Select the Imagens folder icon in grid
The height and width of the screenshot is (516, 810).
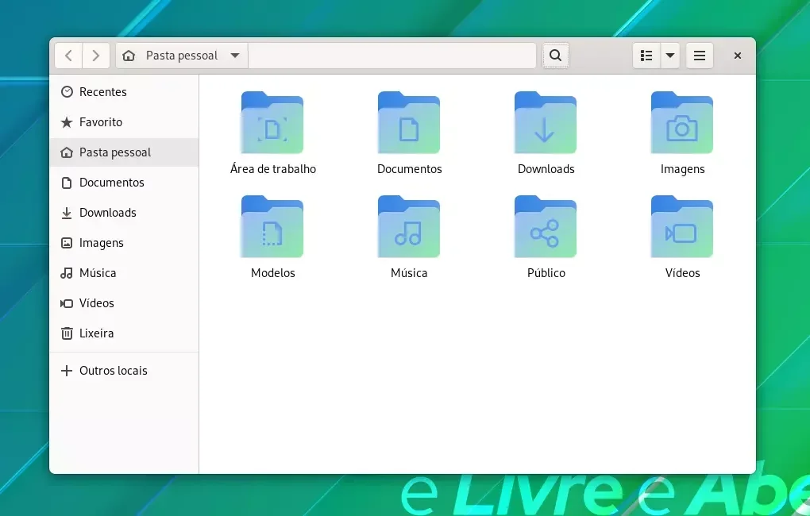(x=682, y=122)
